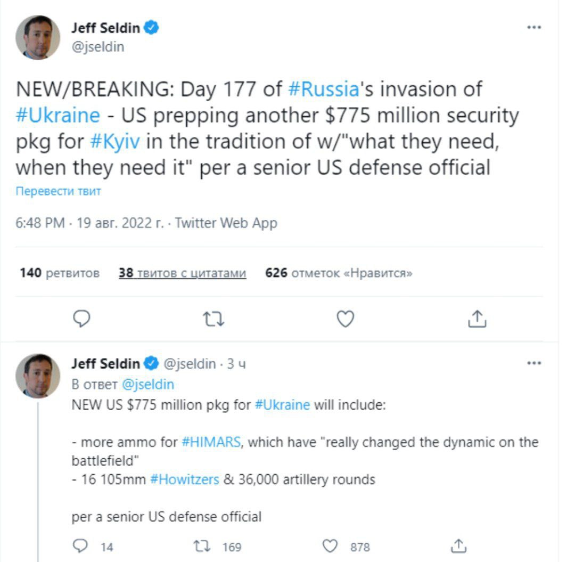Retweet the main Day 177 tweet
This screenshot has width=575, height=562.
(213, 319)
